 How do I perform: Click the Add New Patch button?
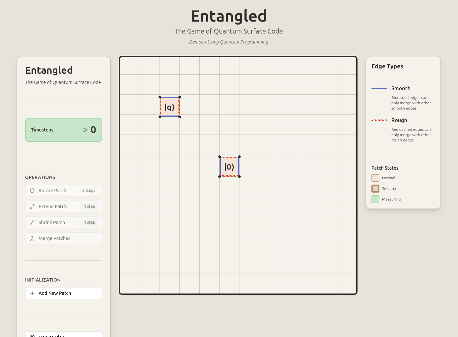pos(63,293)
